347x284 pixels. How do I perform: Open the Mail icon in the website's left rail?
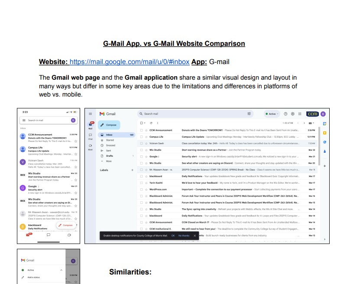91,126
